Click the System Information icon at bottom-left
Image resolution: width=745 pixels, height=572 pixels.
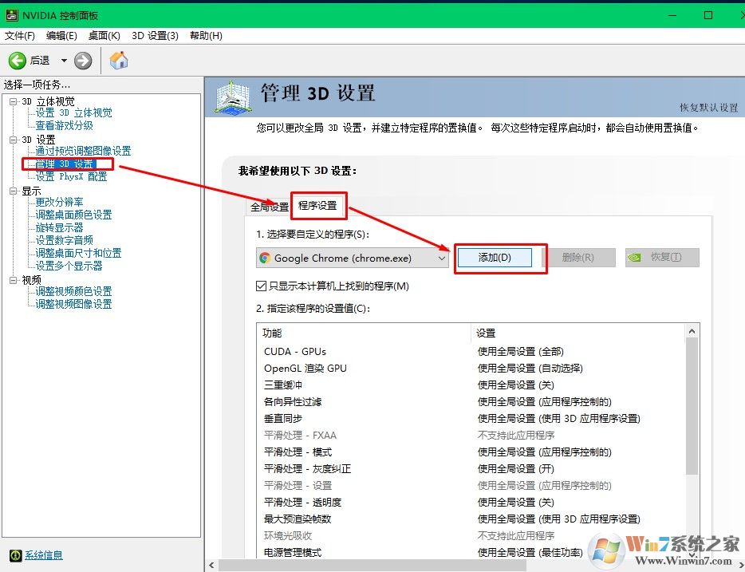tap(14, 555)
